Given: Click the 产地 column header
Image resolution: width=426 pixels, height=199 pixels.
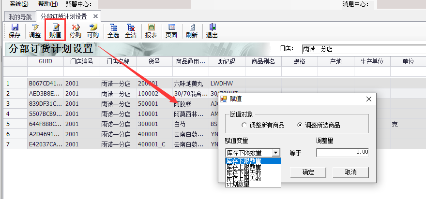Looking at the screenshot, I should point(336,61).
